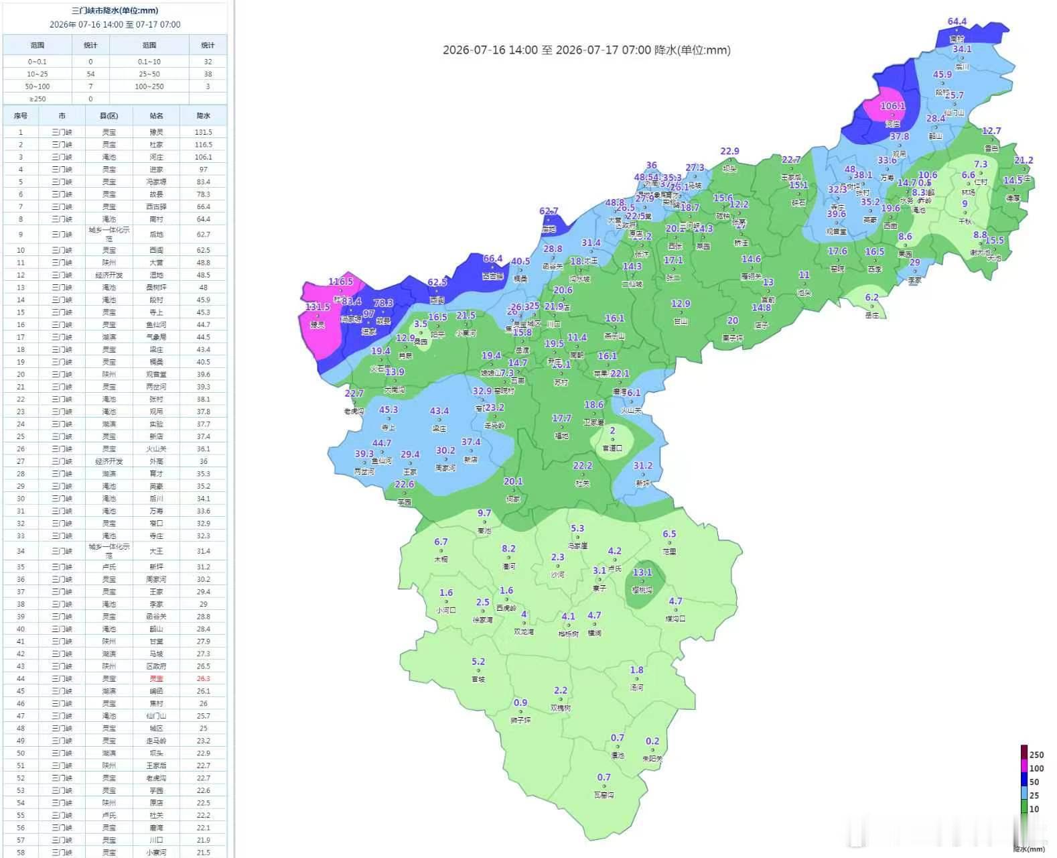The height and width of the screenshot is (858, 1057).
Task: Select the '站名' column header in the table
Action: tap(157, 116)
